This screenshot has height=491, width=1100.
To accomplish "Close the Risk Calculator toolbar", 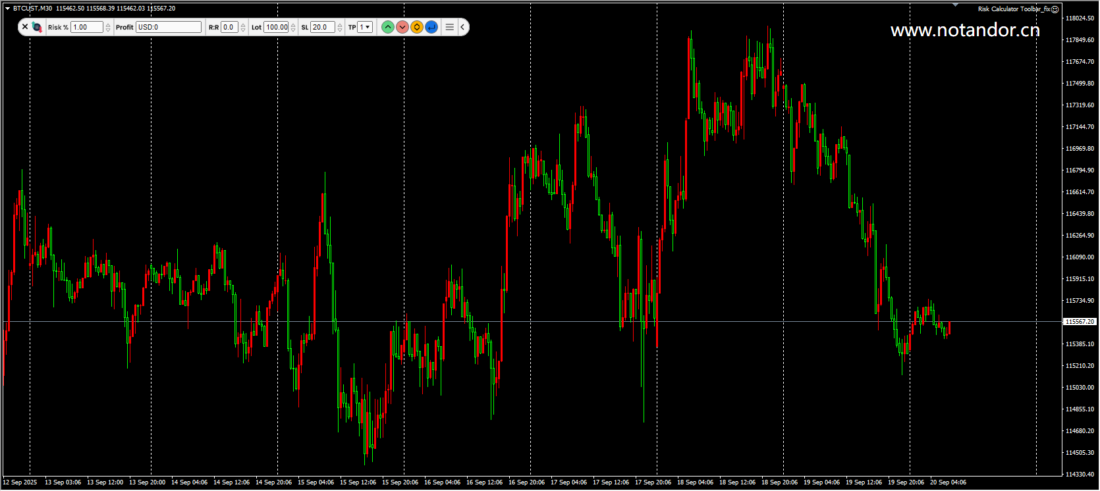I will [25, 27].
